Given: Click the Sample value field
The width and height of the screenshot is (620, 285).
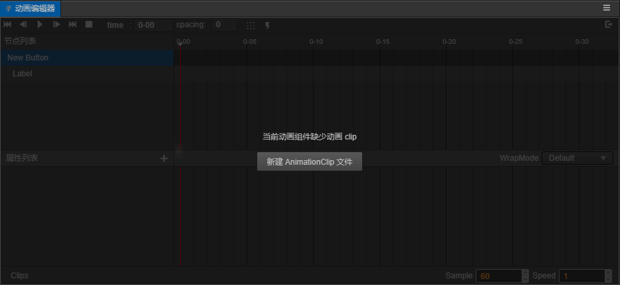Looking at the screenshot, I should coord(499,276).
